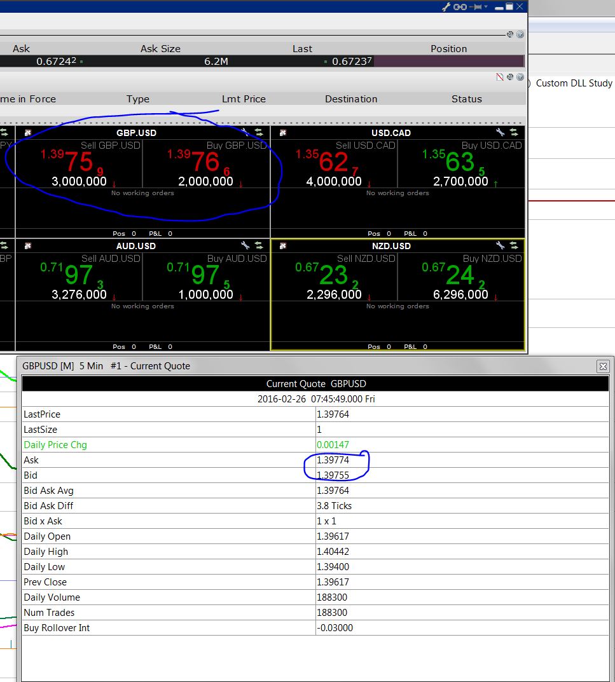Click the Prev Close row label
Image resolution: width=615 pixels, height=682 pixels.
coord(45,582)
